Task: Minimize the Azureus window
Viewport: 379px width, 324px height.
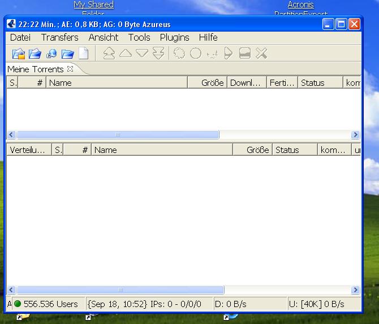Action: click(328, 24)
